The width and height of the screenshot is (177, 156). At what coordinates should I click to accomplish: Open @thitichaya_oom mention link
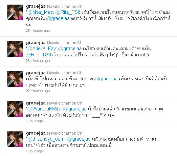[46, 139]
